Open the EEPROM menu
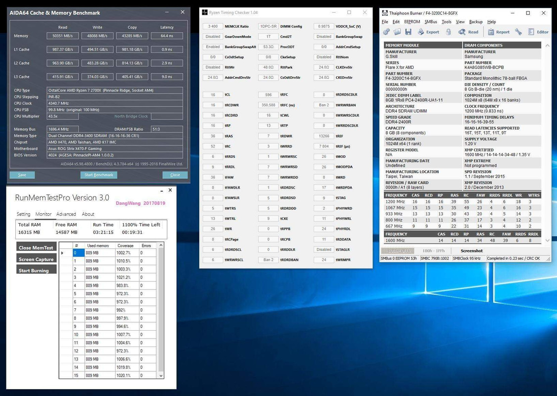 412,22
